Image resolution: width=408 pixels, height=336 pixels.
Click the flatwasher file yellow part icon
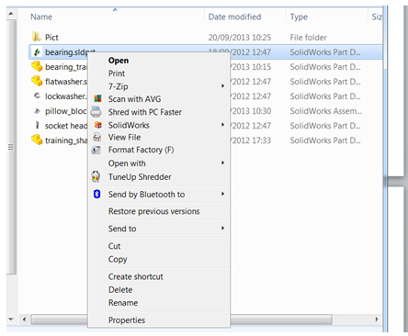coord(37,81)
